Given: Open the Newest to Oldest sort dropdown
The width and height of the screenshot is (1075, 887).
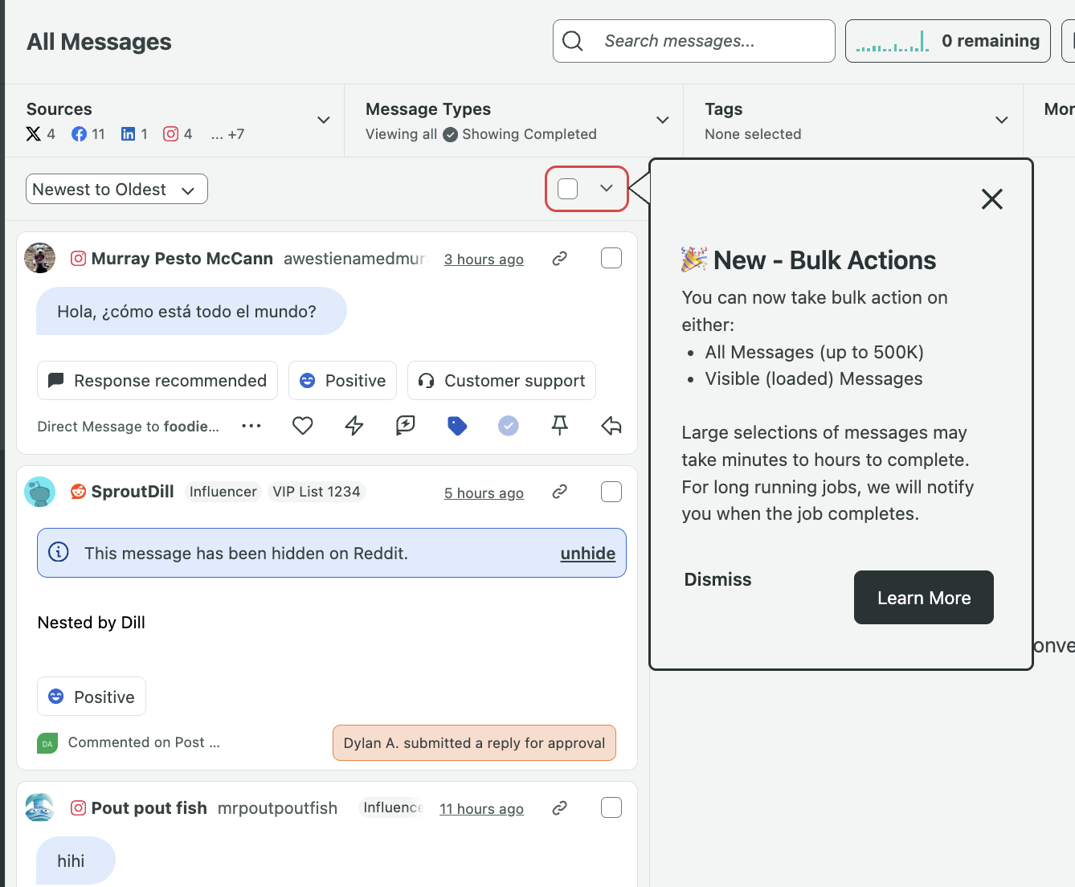Looking at the screenshot, I should click(x=116, y=189).
